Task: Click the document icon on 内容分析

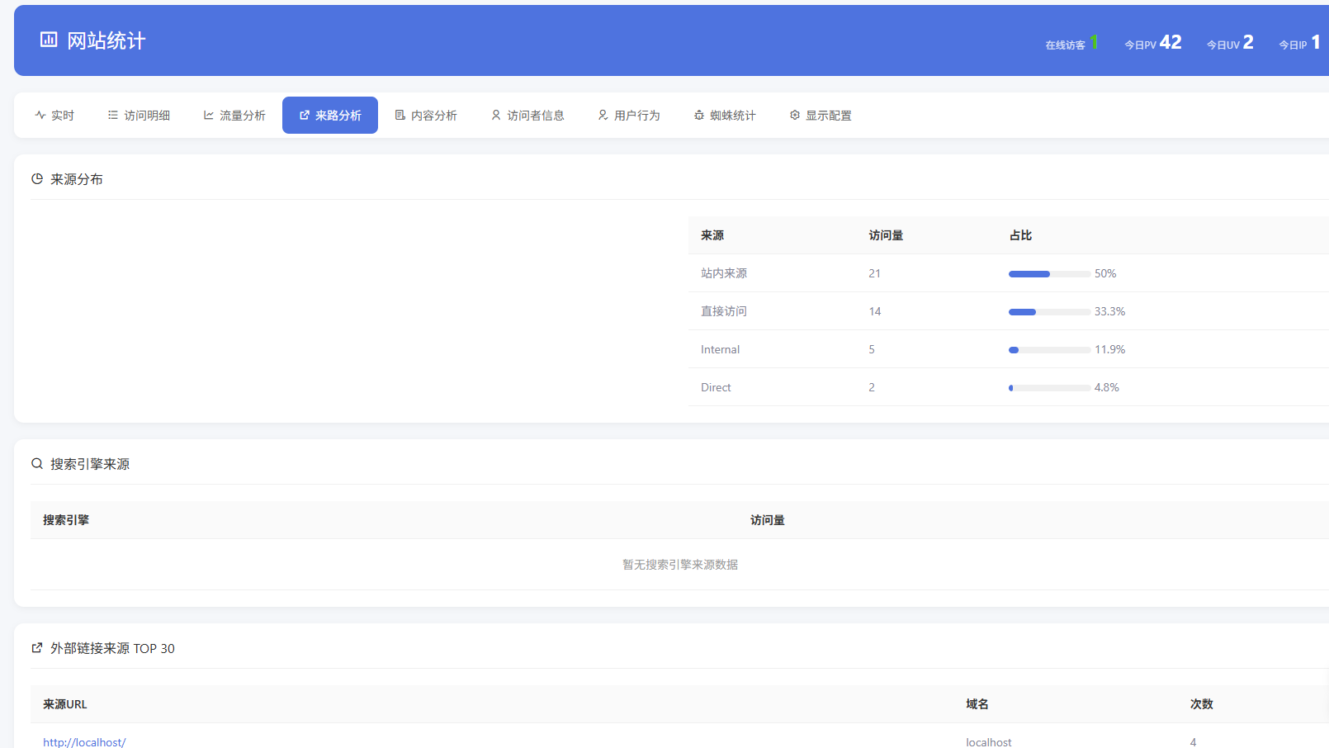Action: tap(400, 115)
